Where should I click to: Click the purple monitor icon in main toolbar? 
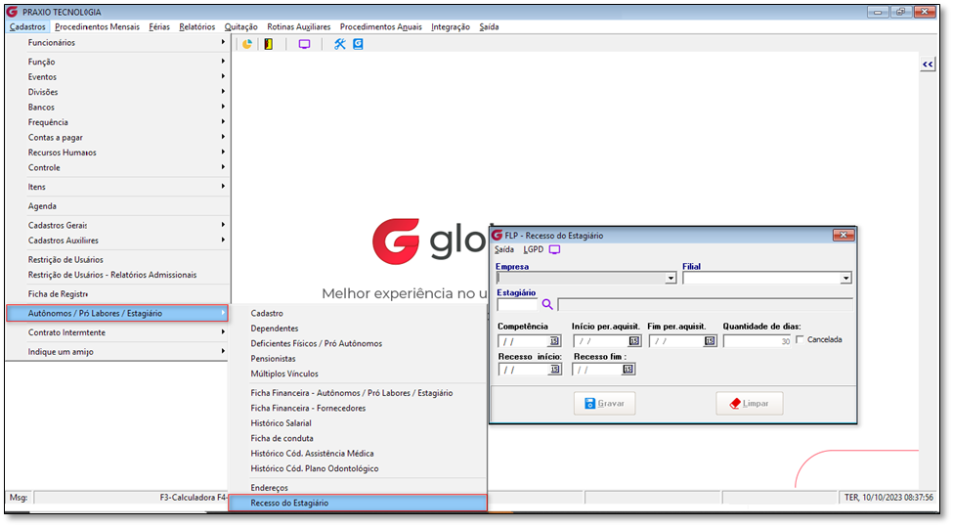[x=305, y=44]
